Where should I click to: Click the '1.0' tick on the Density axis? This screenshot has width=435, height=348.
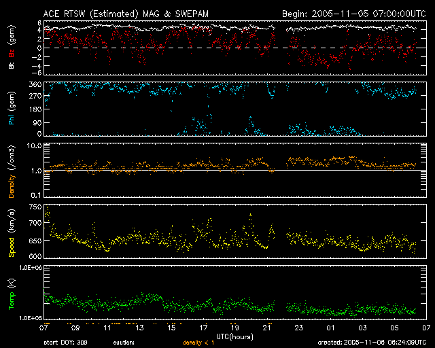coord(36,171)
